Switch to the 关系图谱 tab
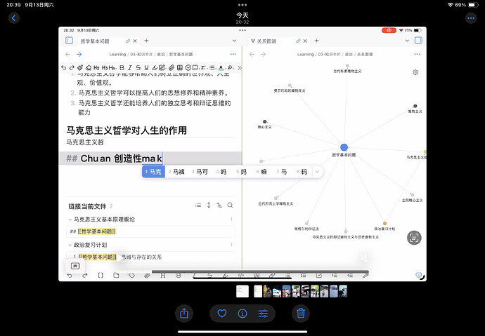This screenshot has width=485, height=336. click(266, 41)
